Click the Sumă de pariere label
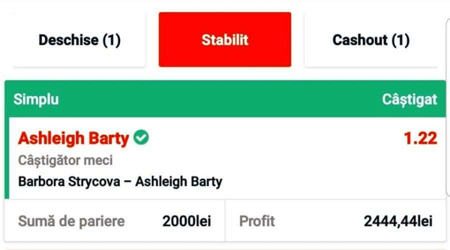 click(71, 221)
